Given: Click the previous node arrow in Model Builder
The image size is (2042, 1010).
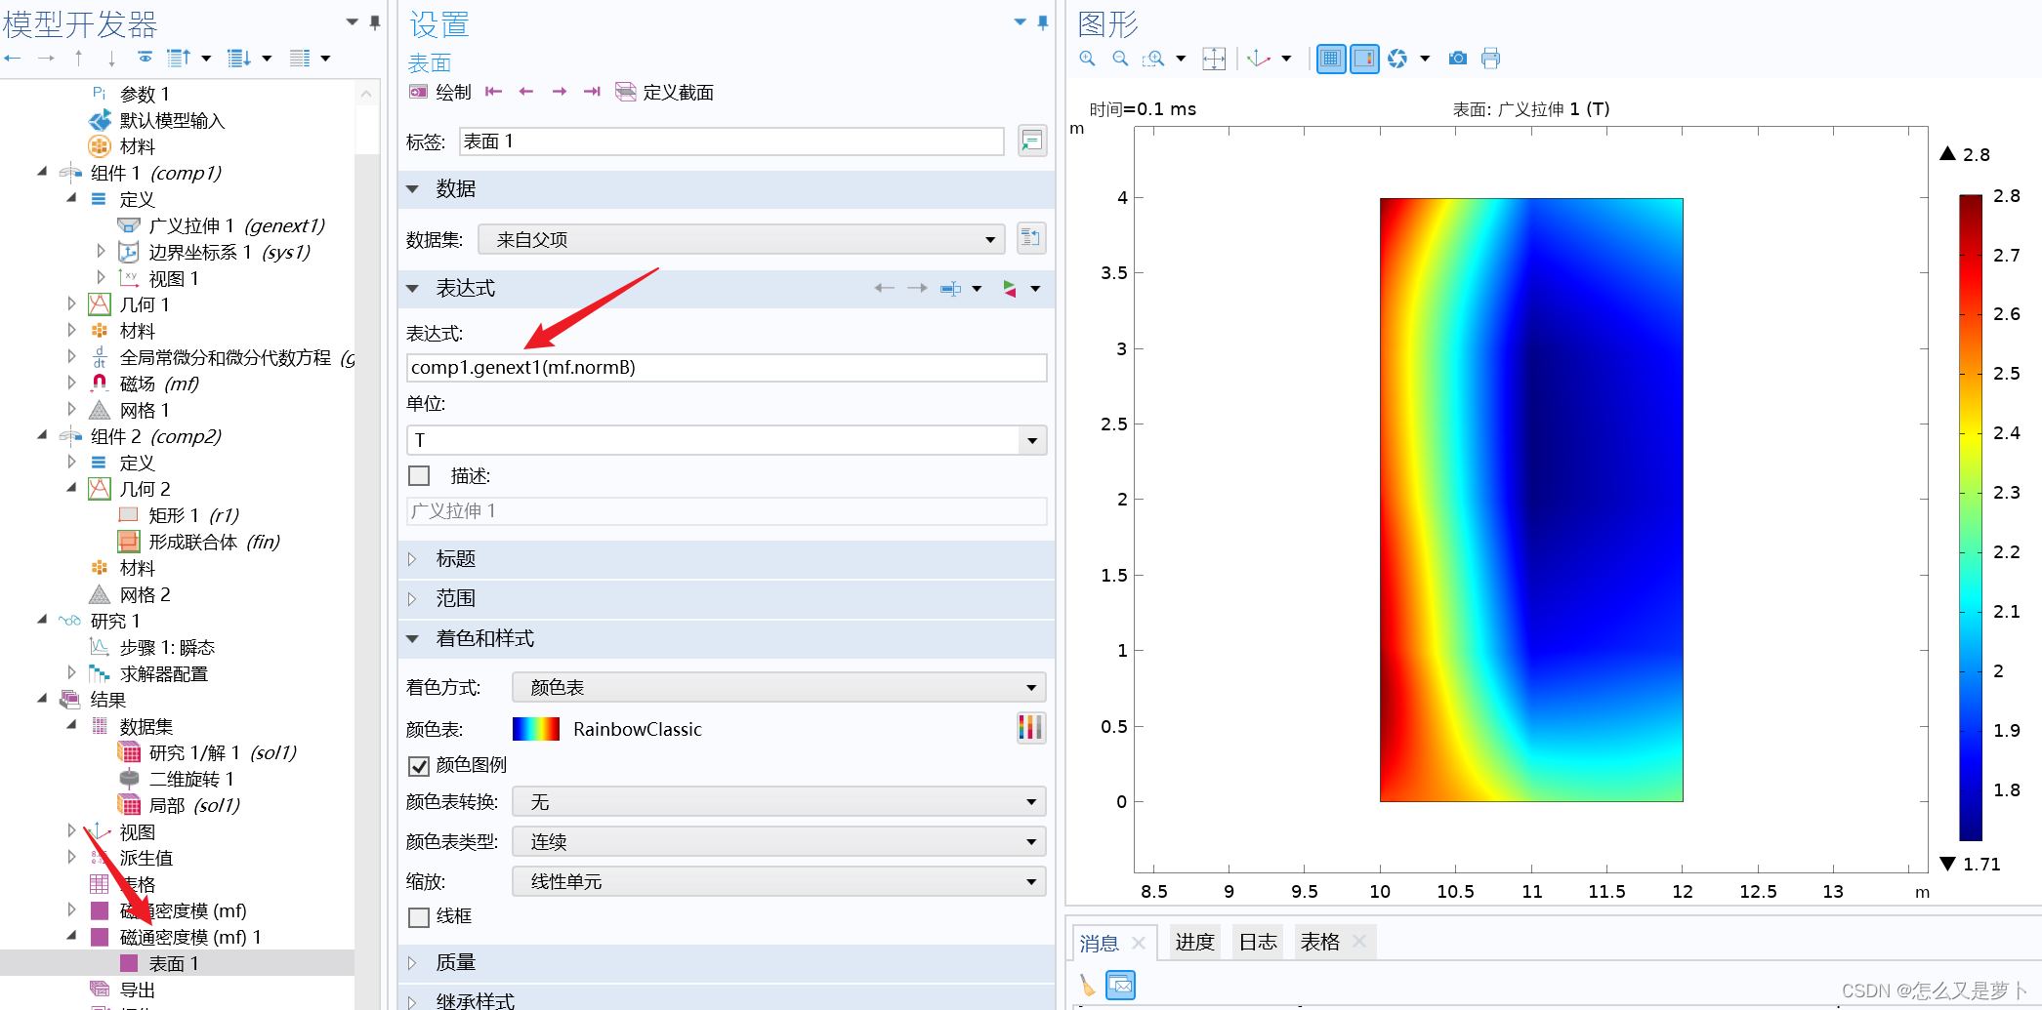Looking at the screenshot, I should (x=13, y=59).
